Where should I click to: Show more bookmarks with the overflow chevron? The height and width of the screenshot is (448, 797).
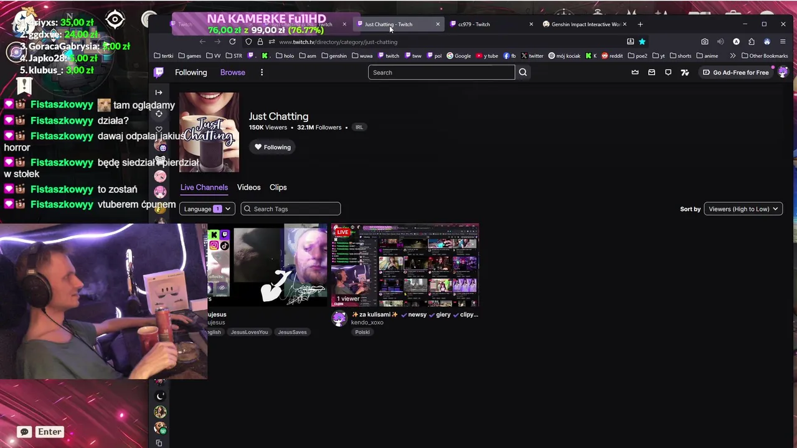click(x=732, y=55)
